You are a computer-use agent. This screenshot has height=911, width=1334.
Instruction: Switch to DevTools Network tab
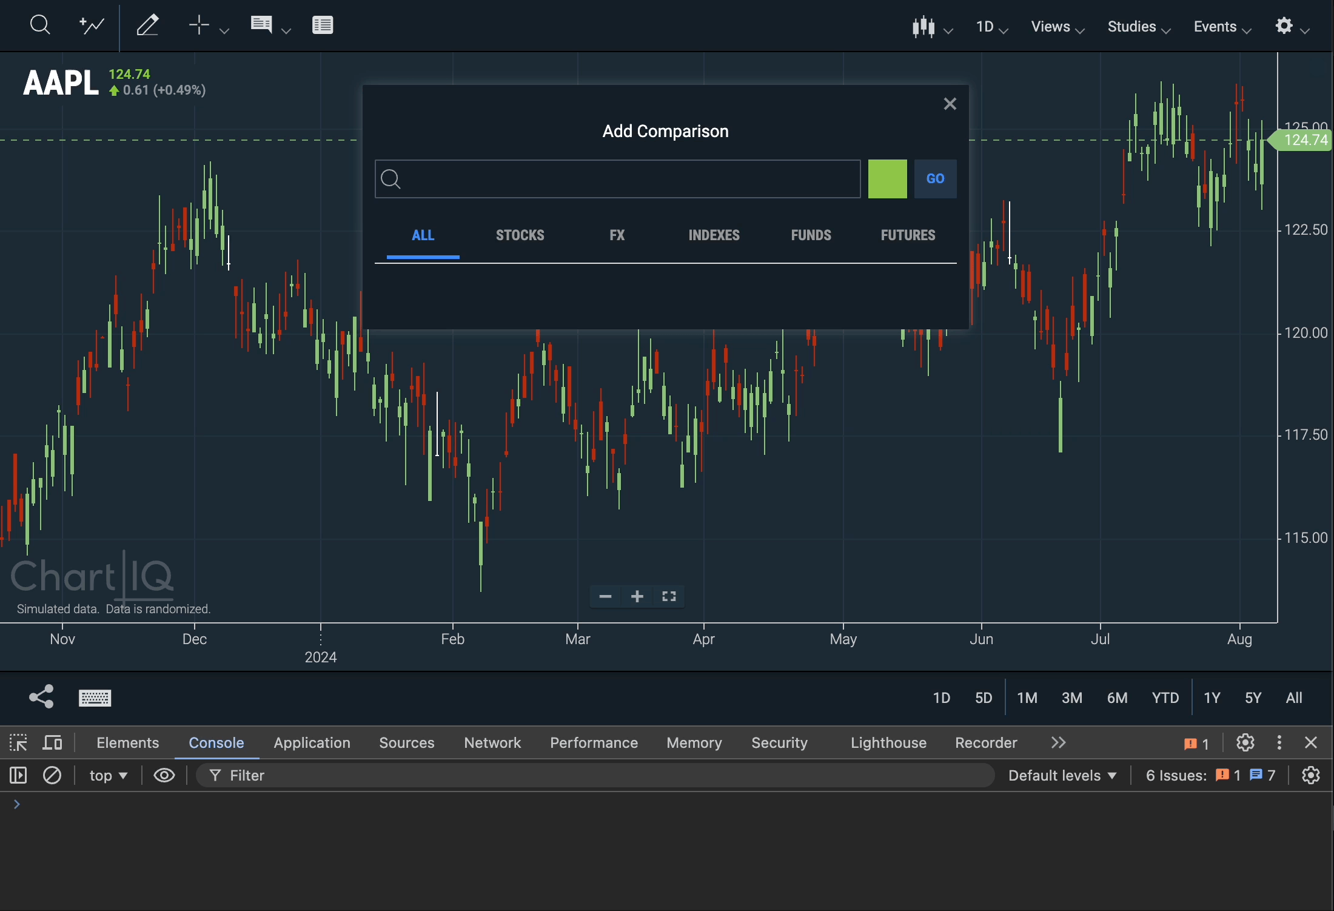pos(492,743)
